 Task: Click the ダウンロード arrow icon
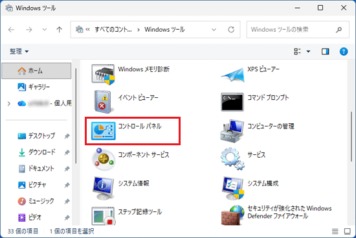click(x=22, y=152)
